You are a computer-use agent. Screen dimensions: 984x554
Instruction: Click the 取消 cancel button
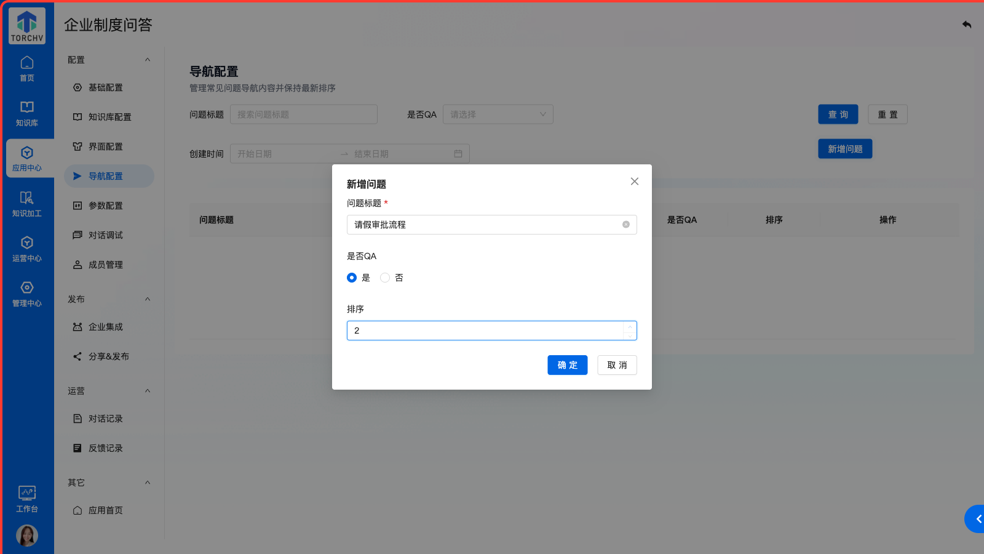617,365
